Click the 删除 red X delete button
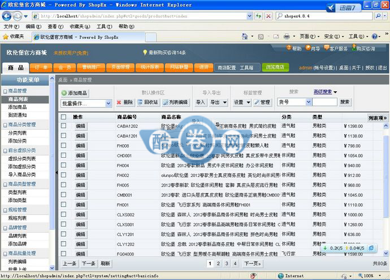 coord(125,102)
